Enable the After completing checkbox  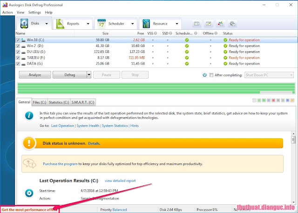(211, 75)
